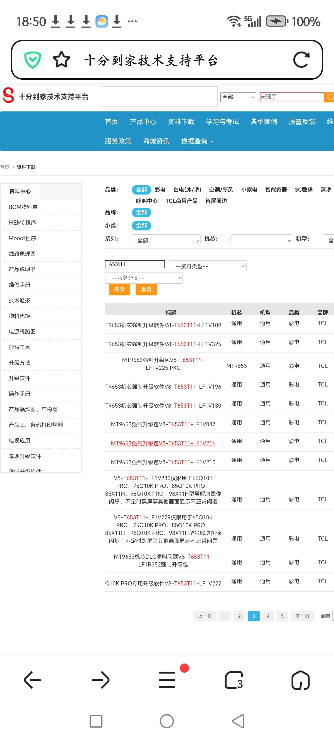Image resolution: width=334 pixels, height=739 pixels.
Task: Select 白电(冰/洗) category filter
Action: coord(187,190)
